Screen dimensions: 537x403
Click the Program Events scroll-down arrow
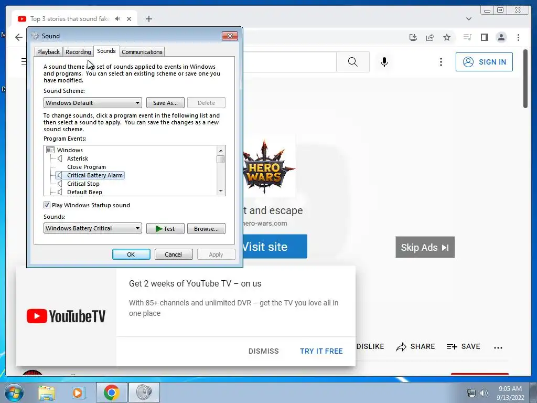(221, 191)
